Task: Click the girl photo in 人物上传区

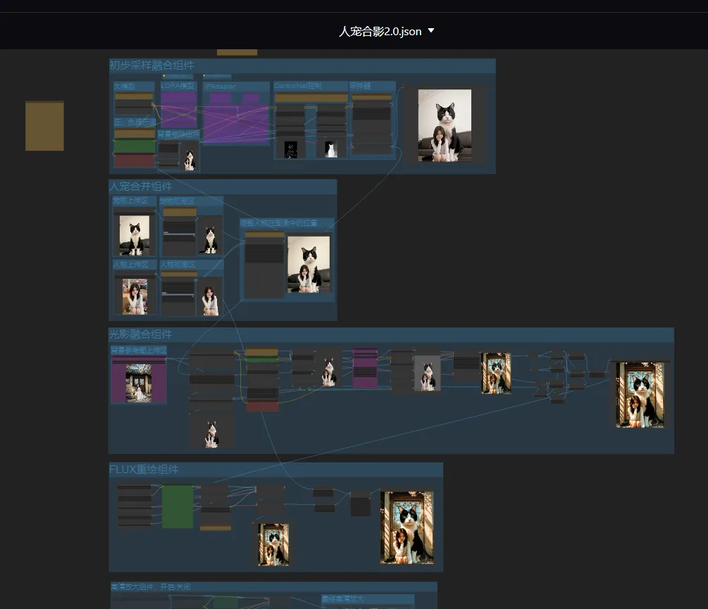Action: tap(134, 296)
